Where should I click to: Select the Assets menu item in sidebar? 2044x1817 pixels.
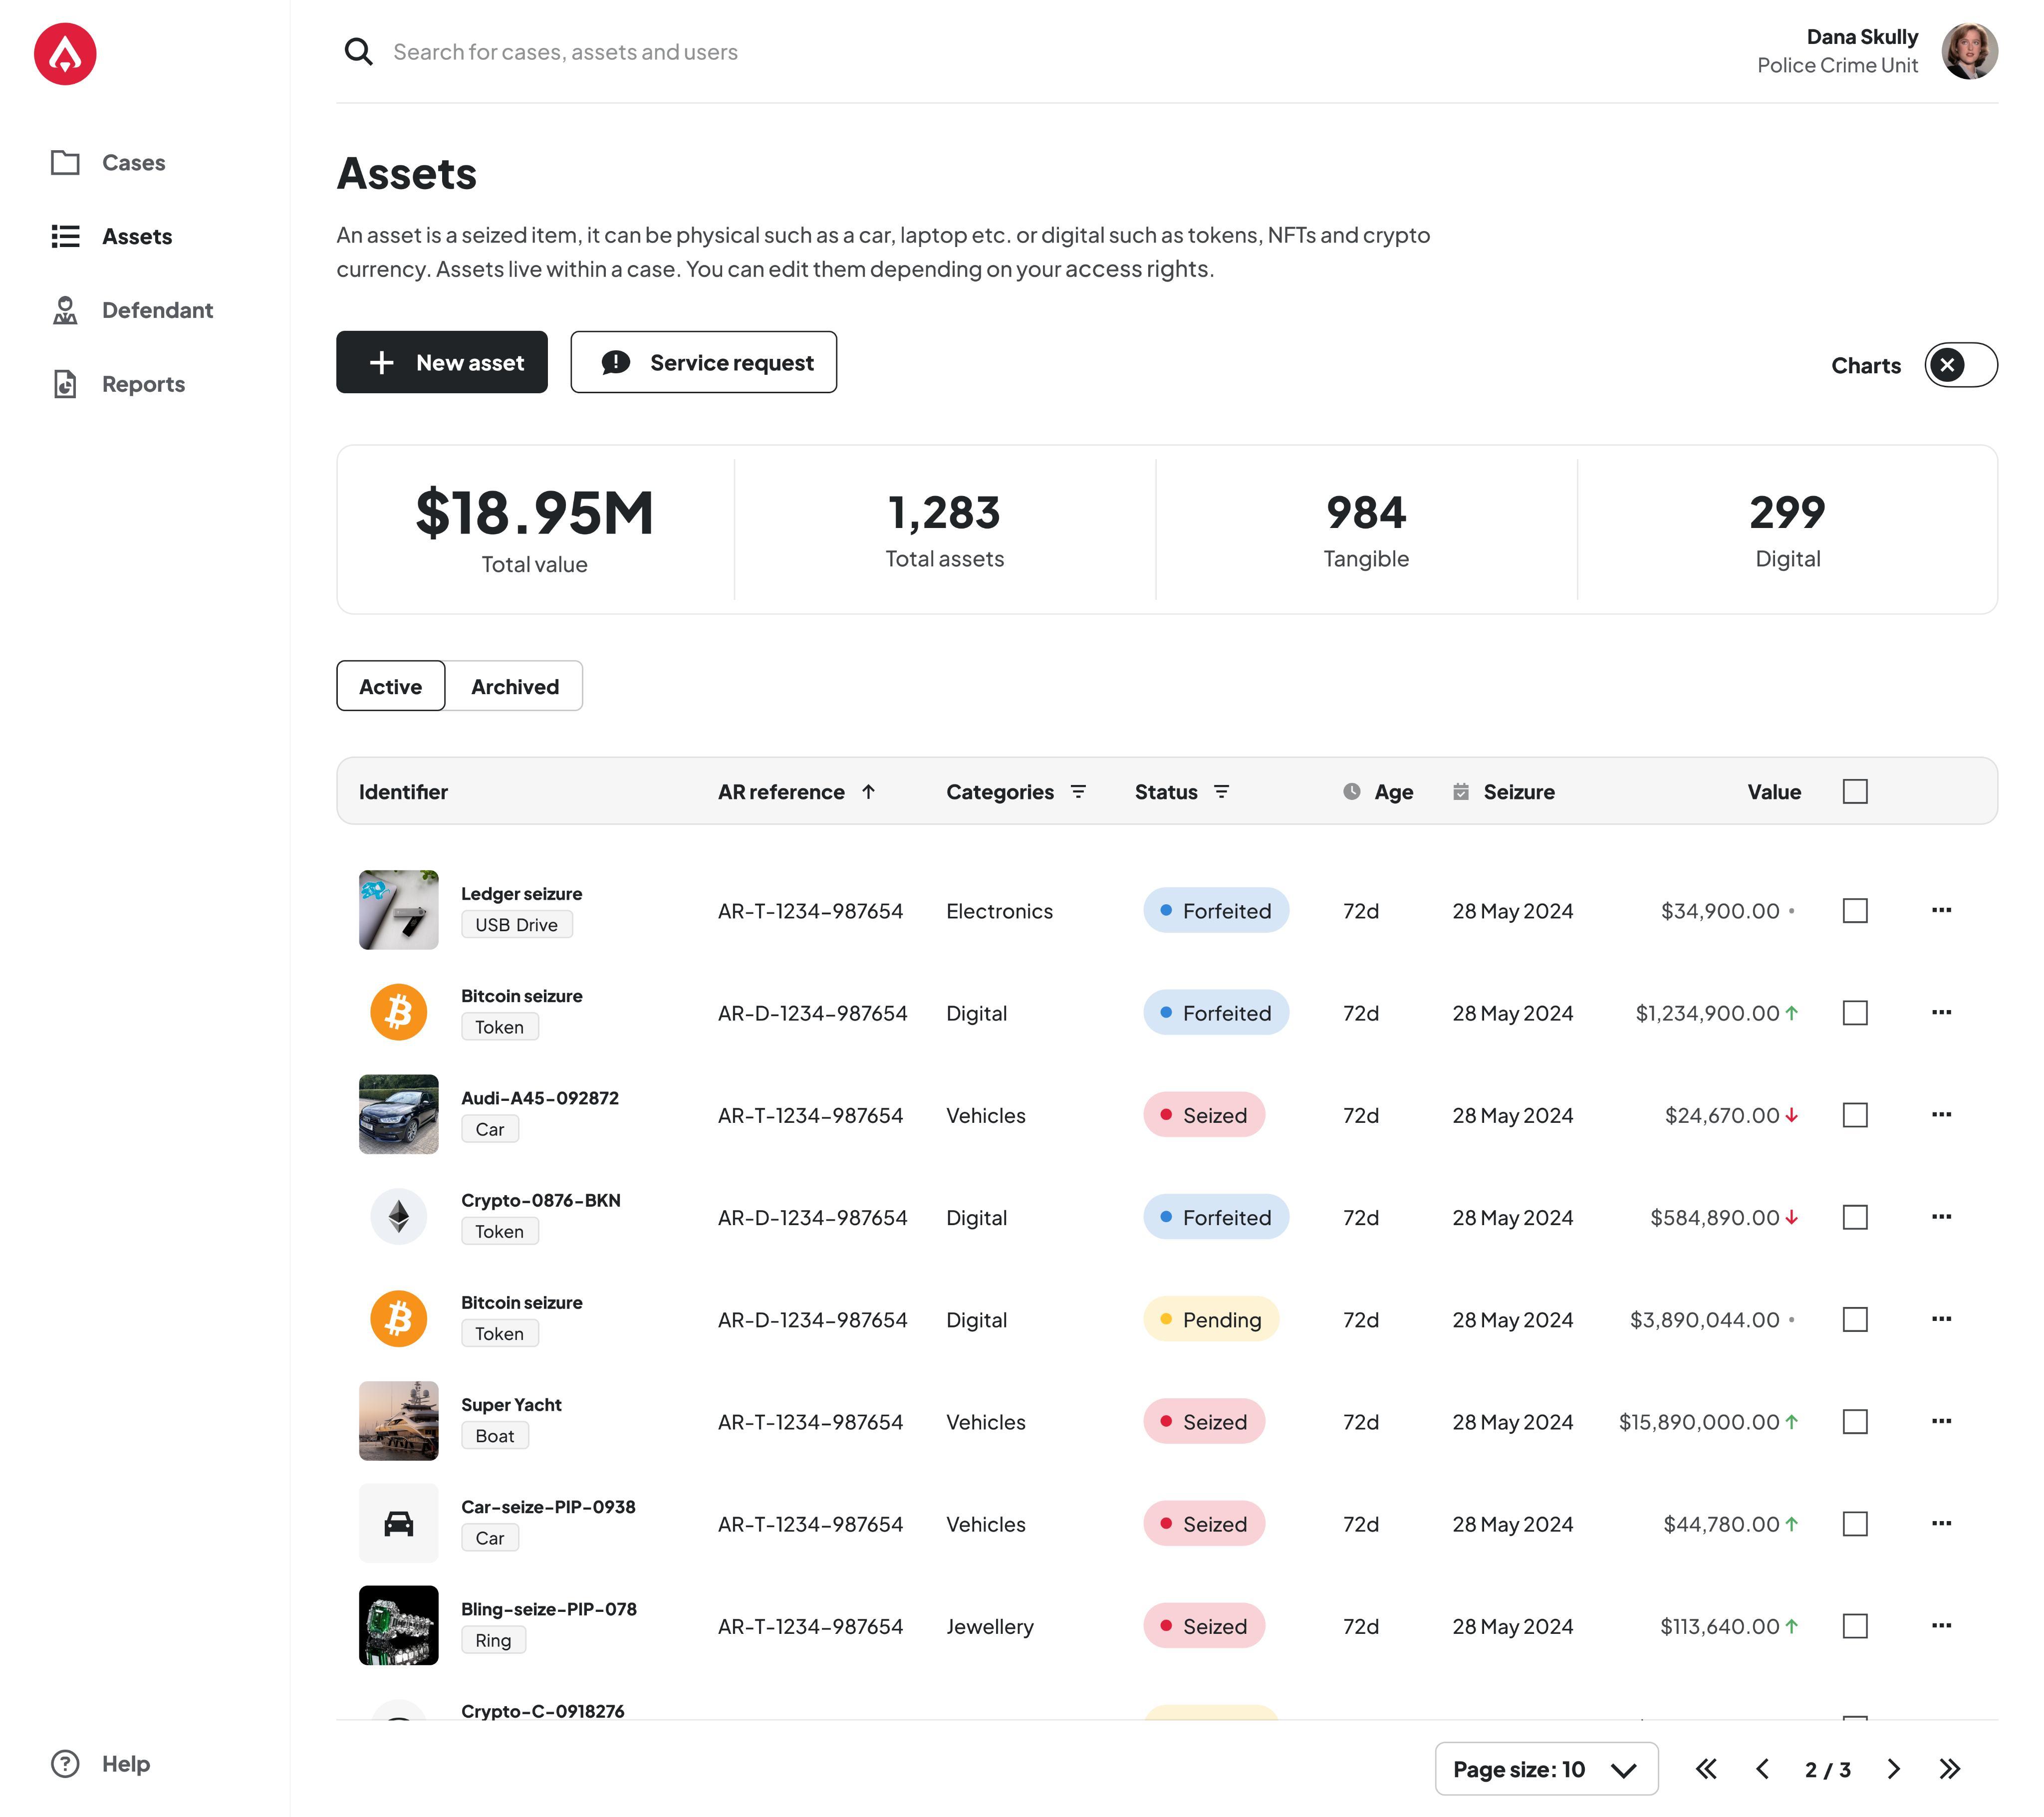137,237
